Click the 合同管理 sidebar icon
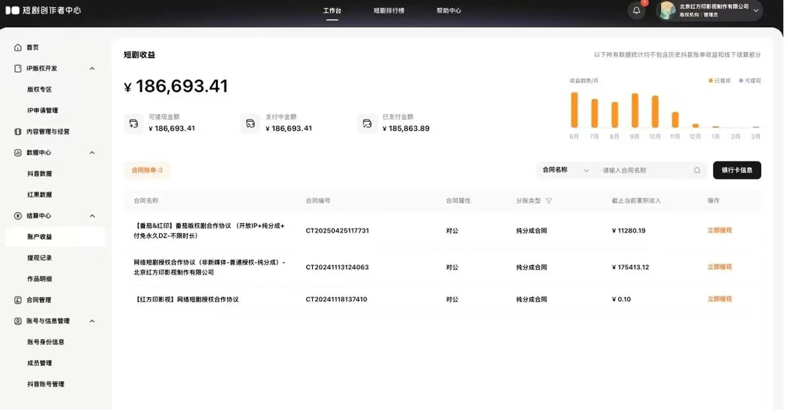The height and width of the screenshot is (415, 788). 18,300
